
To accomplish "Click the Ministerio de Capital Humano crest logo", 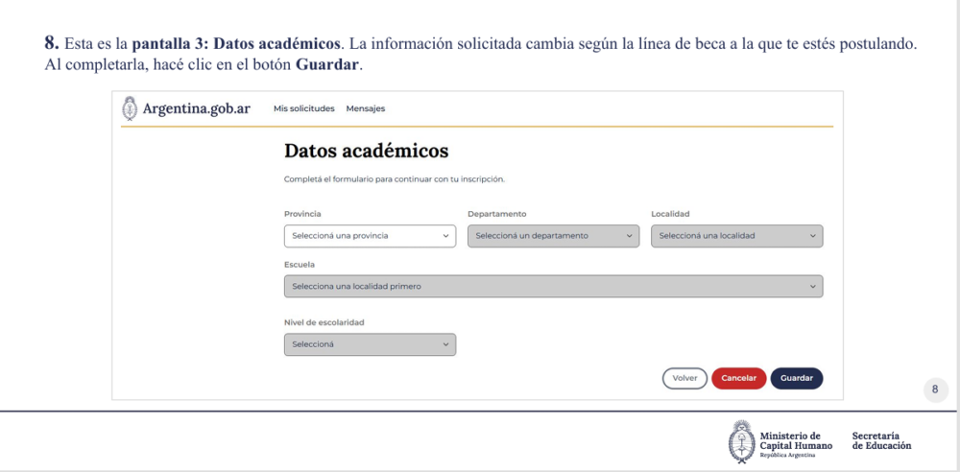I will [x=739, y=441].
